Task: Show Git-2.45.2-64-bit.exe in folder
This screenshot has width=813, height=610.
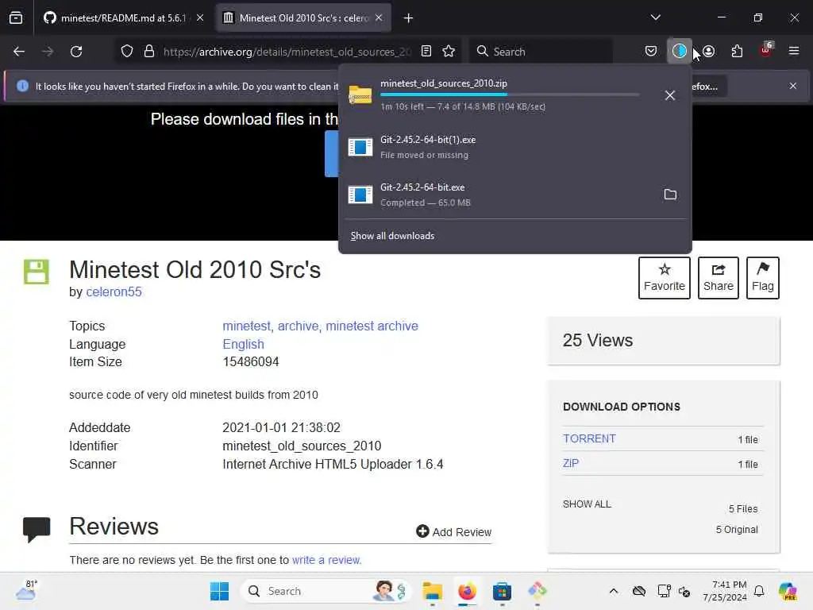Action: (x=670, y=195)
